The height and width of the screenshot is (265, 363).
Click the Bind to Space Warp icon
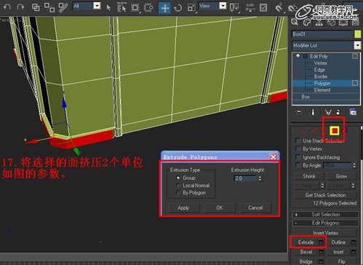pyautogui.click(x=63, y=7)
